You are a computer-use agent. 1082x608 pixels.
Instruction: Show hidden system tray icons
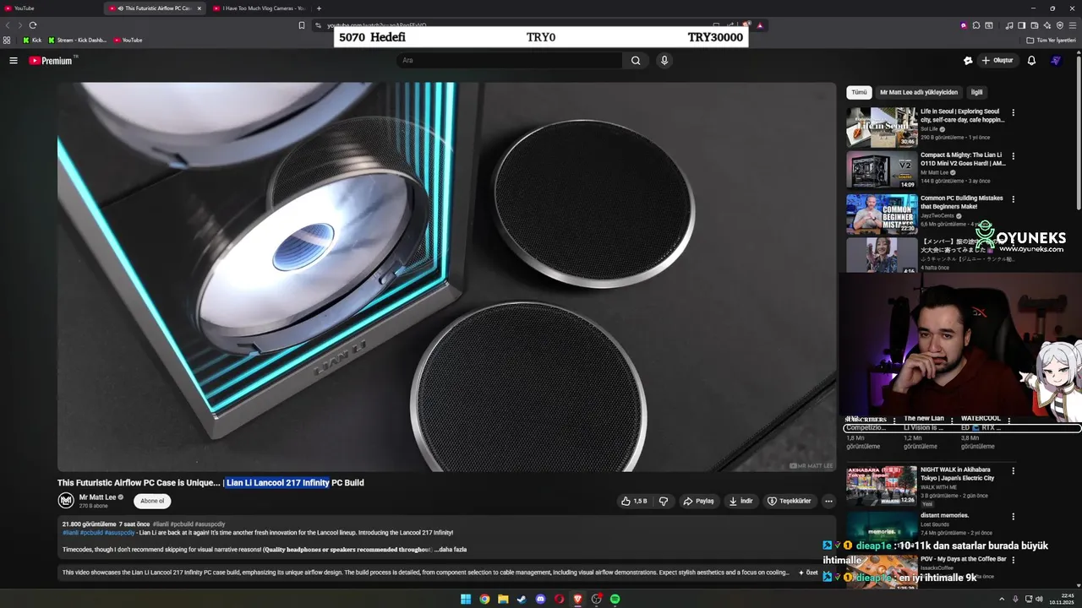click(x=1003, y=600)
